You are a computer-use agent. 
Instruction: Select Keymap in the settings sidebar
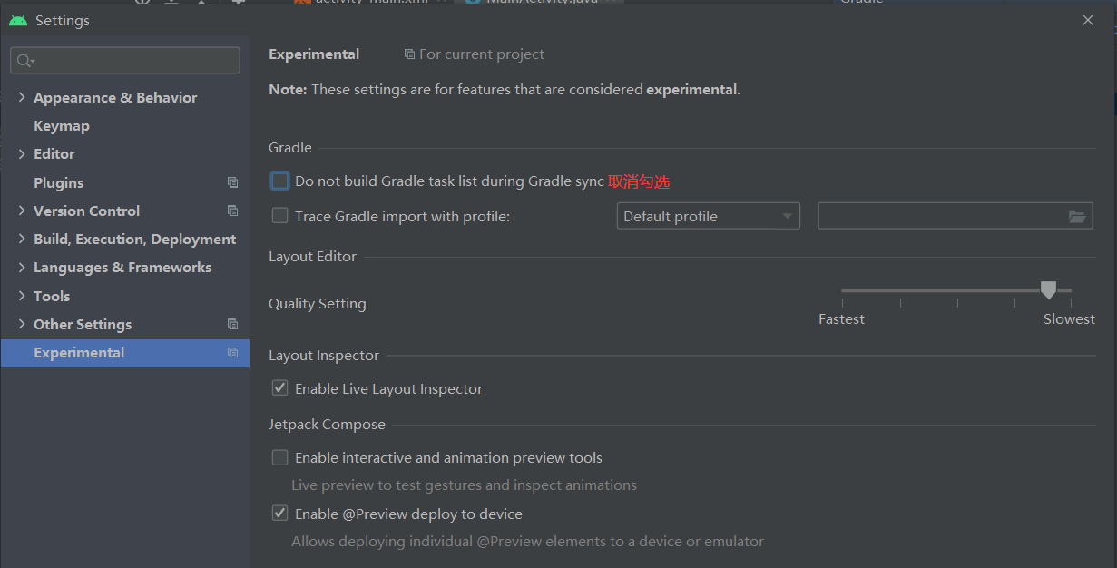(x=62, y=126)
